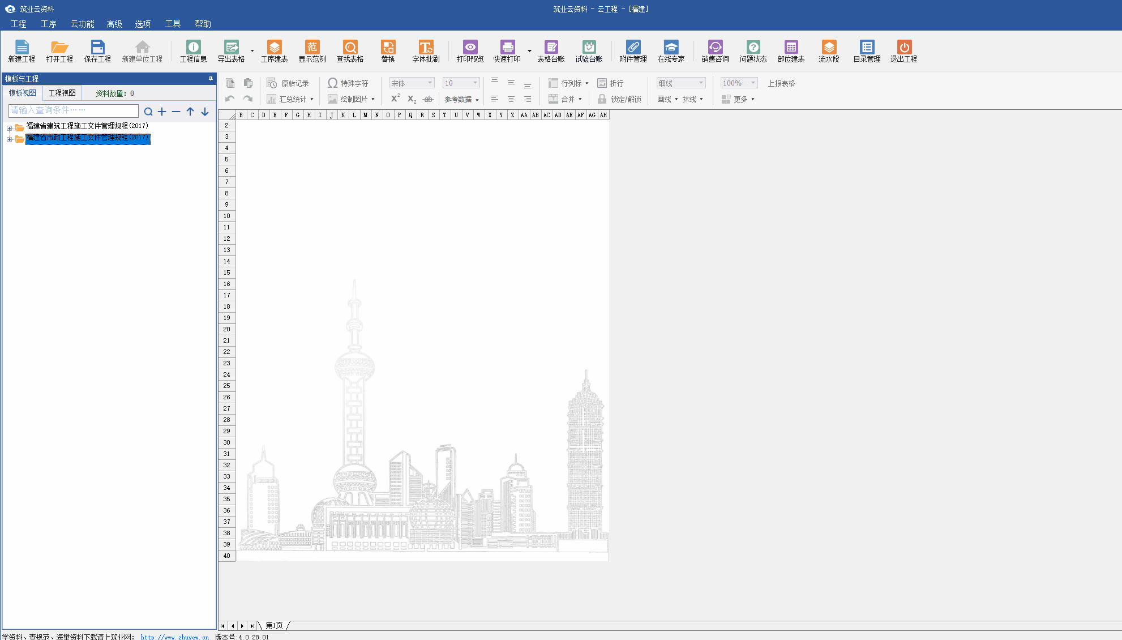This screenshot has height=640, width=1122.
Task: Toggle 锁定/解锁 lock button
Action: tap(619, 99)
